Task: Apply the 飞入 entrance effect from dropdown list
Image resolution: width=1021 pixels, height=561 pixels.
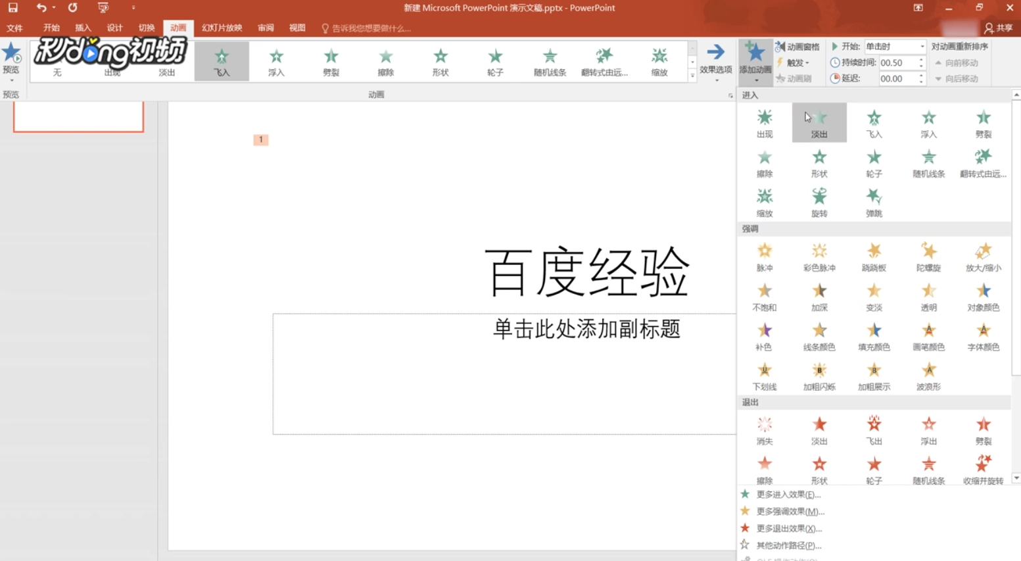Action: pyautogui.click(x=874, y=123)
